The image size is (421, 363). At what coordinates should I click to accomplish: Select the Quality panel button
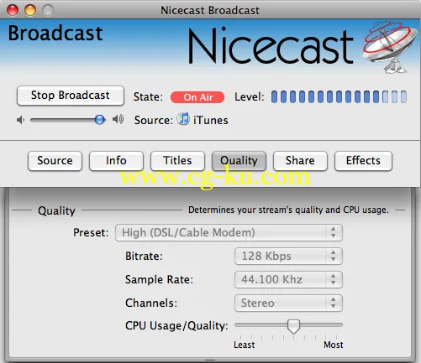pyautogui.click(x=239, y=161)
